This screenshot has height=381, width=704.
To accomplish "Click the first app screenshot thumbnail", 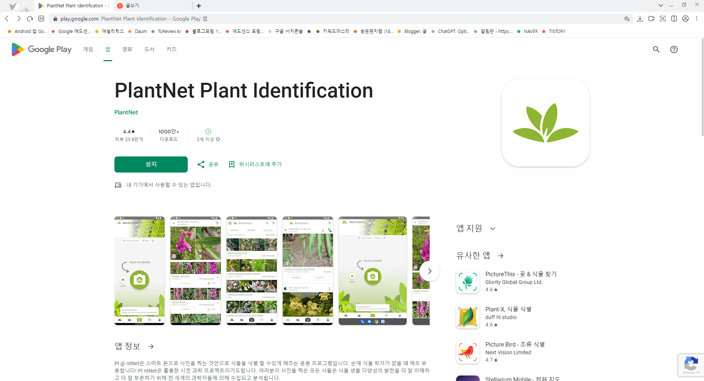I will pos(139,271).
